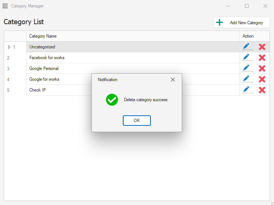Viewport: 274px width, 205px height.
Task: Click the Category Name column header
Action: [43, 36]
